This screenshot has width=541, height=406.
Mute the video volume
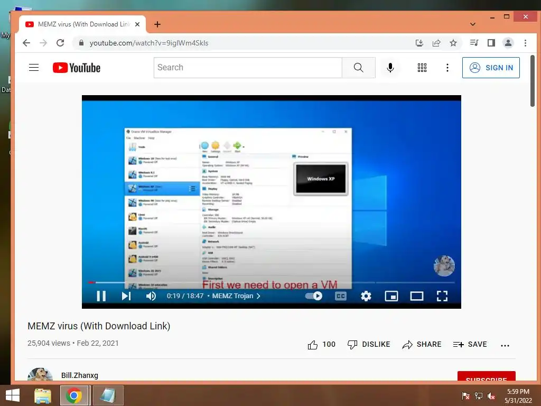click(151, 296)
